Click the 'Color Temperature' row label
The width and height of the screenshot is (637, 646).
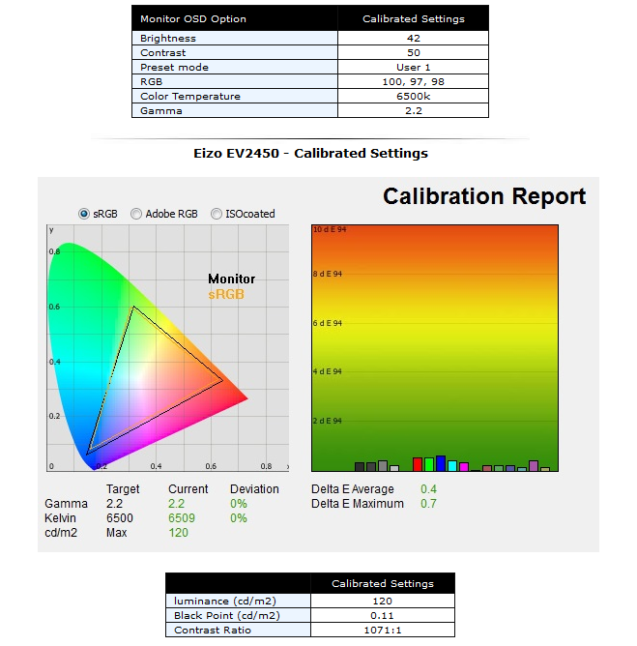tap(190, 96)
